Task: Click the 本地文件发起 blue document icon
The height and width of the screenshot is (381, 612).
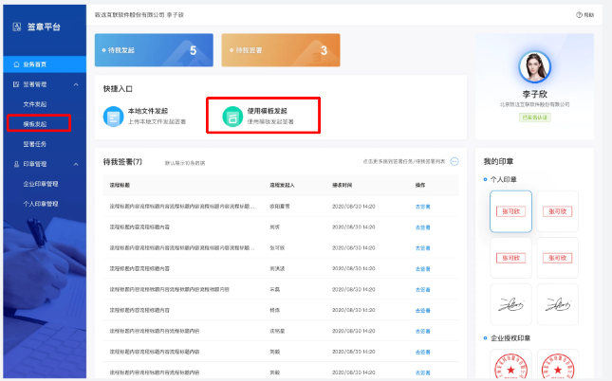Action: [114, 117]
